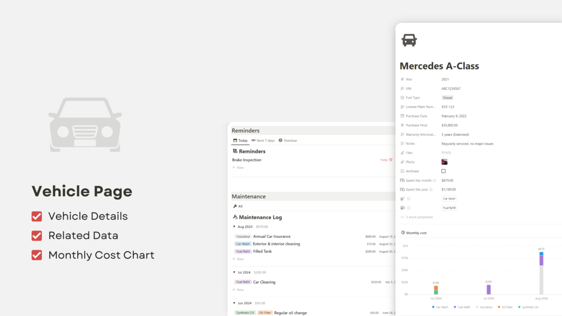The image size is (562, 316).
Task: Click the clock icon beside Monthly cost
Action: [x=403, y=233]
